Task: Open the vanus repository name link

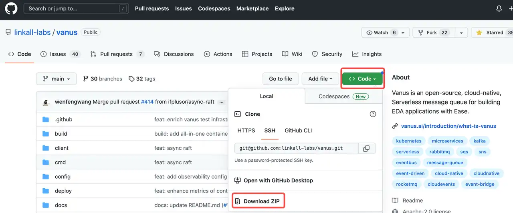Action: click(x=67, y=32)
